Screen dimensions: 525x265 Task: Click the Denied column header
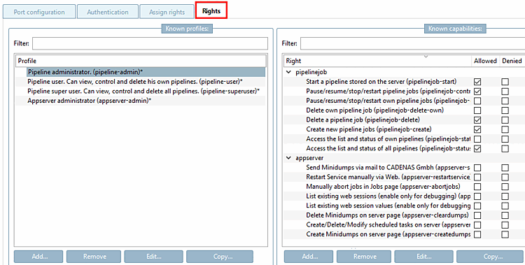[x=512, y=61]
